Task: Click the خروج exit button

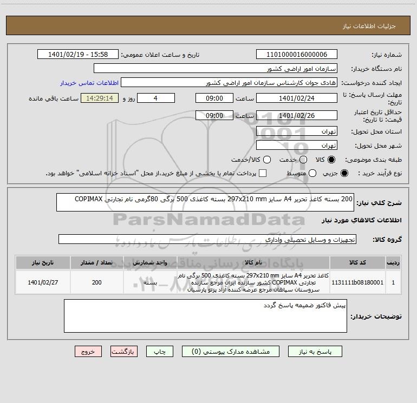Action: click(88, 352)
